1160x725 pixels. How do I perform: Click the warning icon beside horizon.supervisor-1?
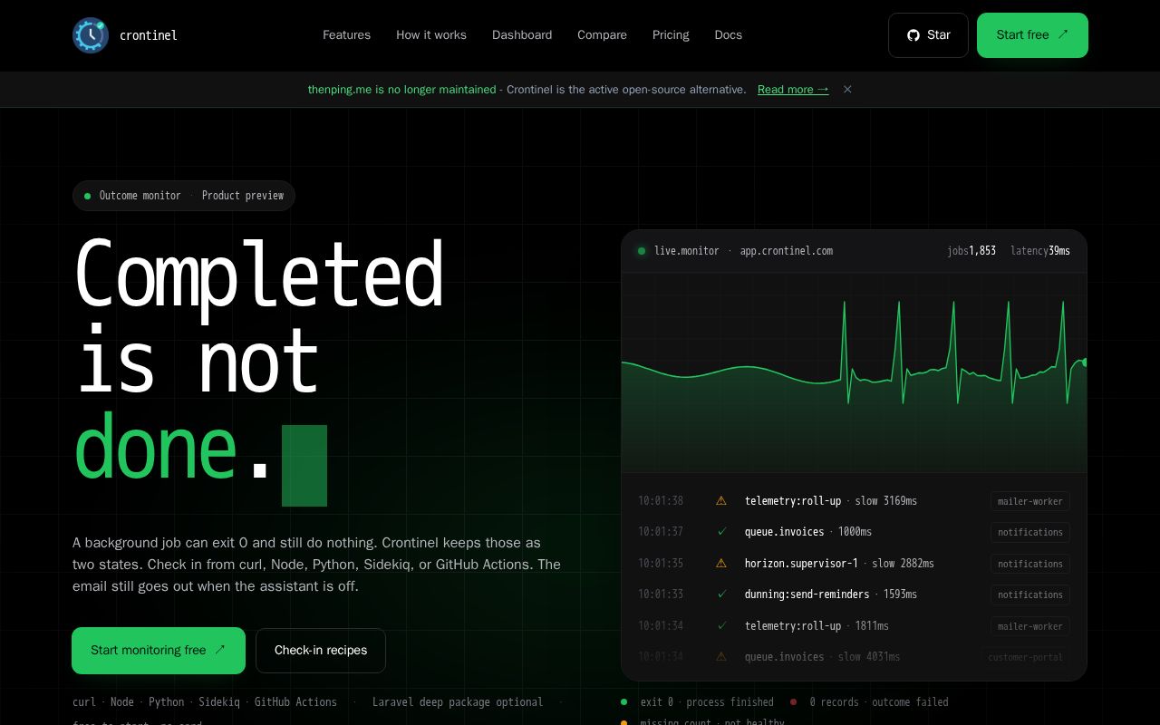[x=721, y=563]
